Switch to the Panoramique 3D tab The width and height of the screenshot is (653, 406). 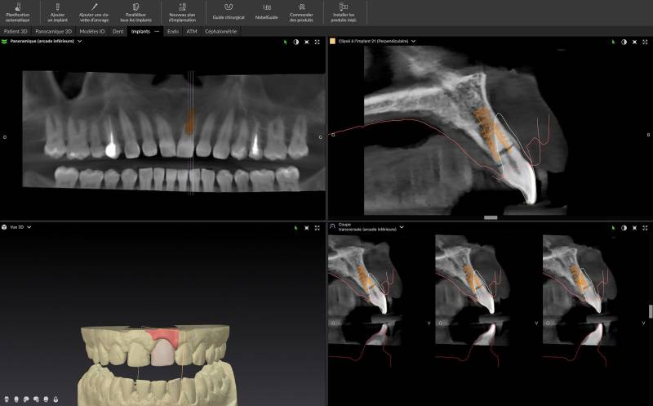tap(53, 31)
